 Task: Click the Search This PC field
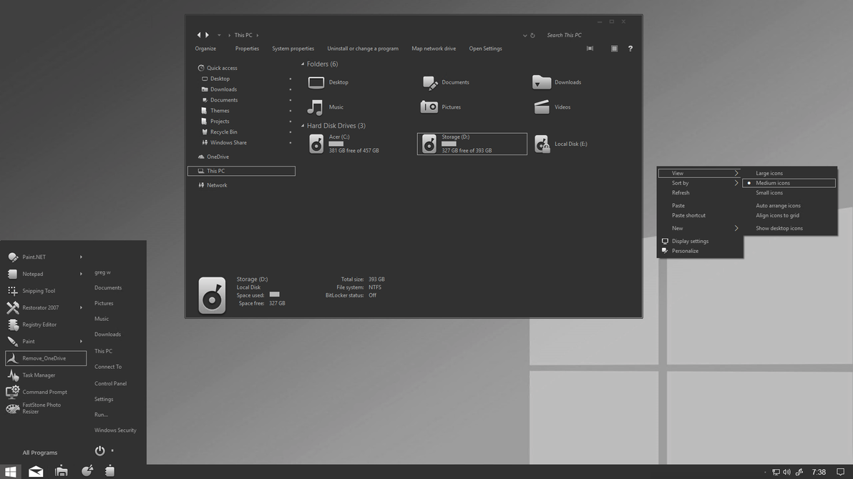tap(572, 35)
